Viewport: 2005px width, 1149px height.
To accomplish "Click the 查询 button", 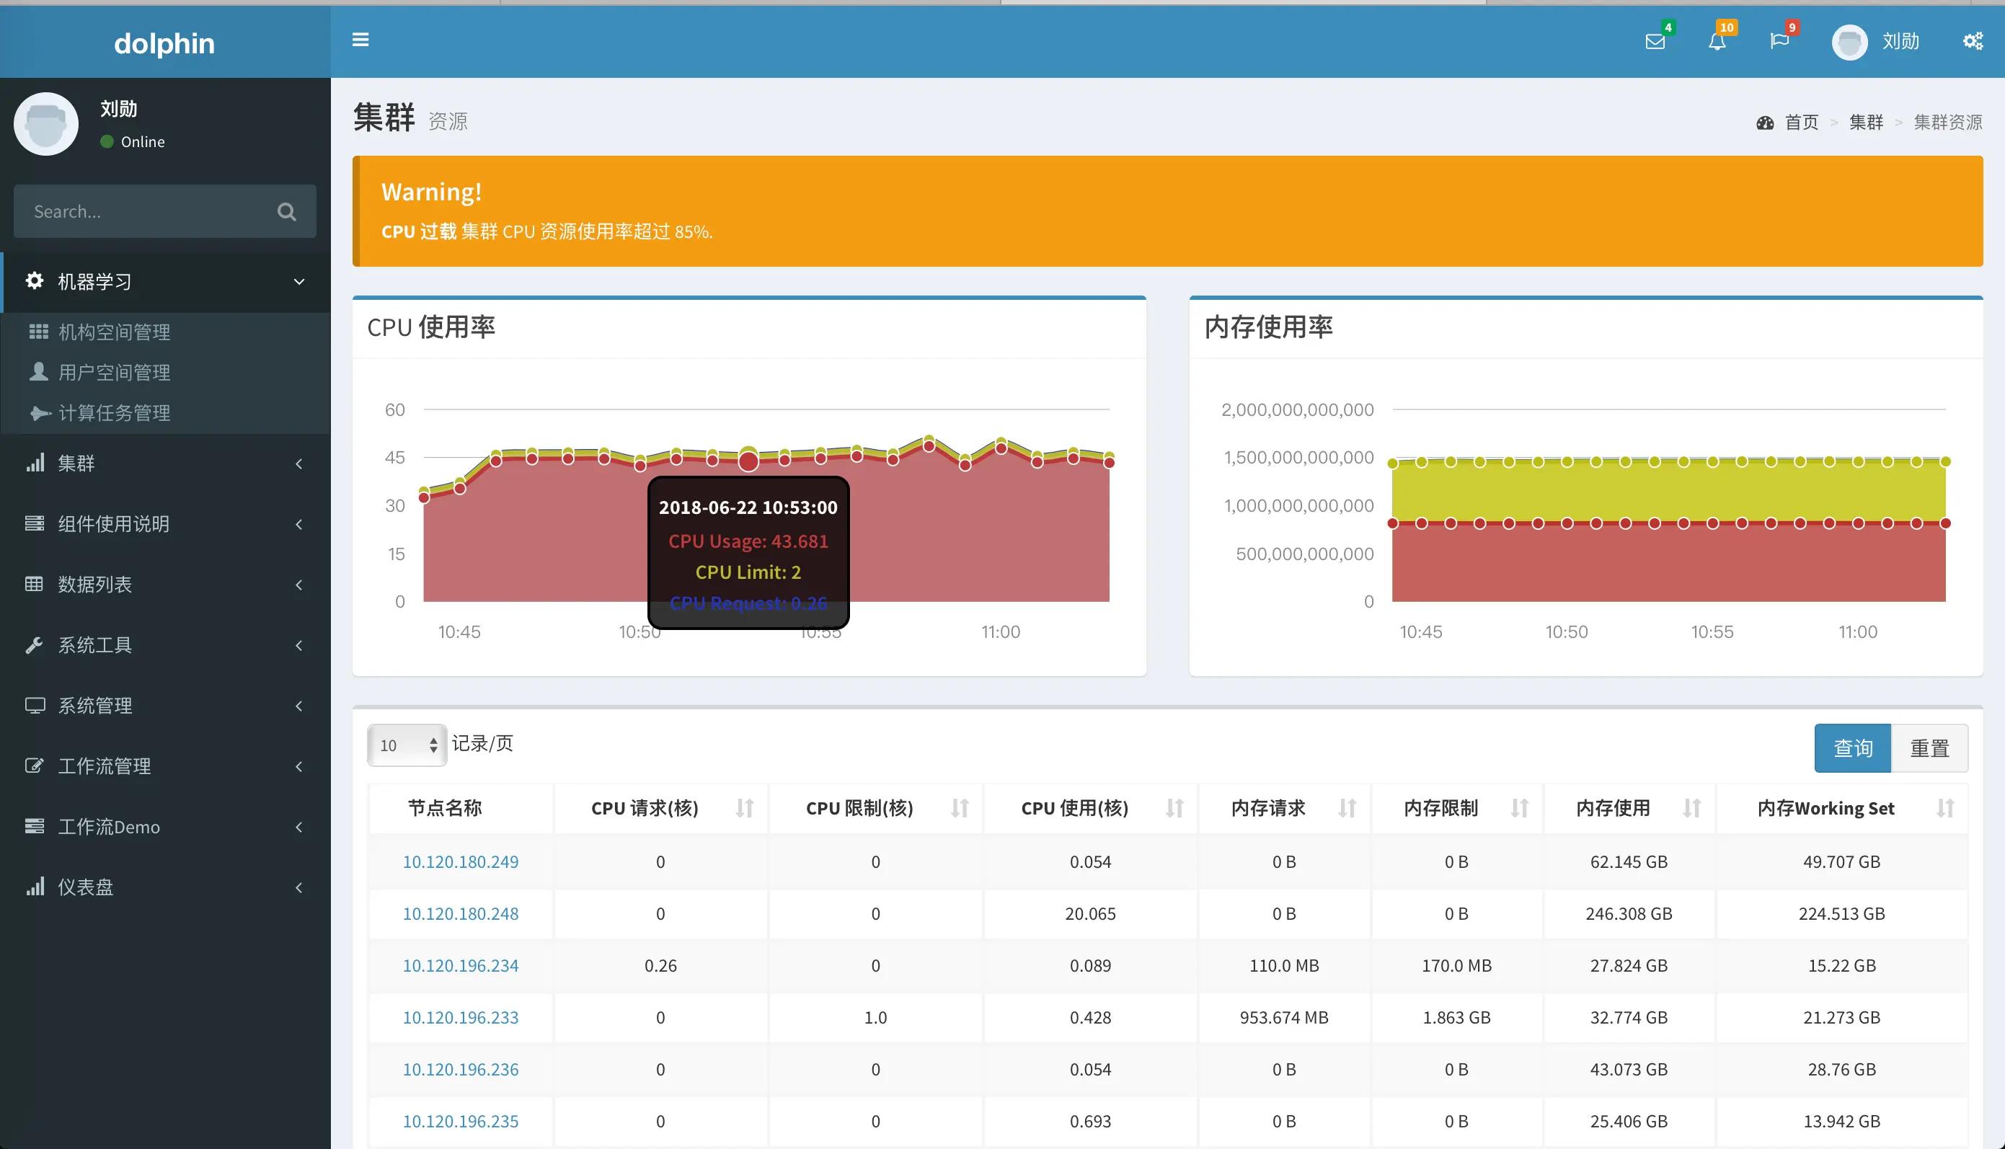I will pyautogui.click(x=1851, y=747).
